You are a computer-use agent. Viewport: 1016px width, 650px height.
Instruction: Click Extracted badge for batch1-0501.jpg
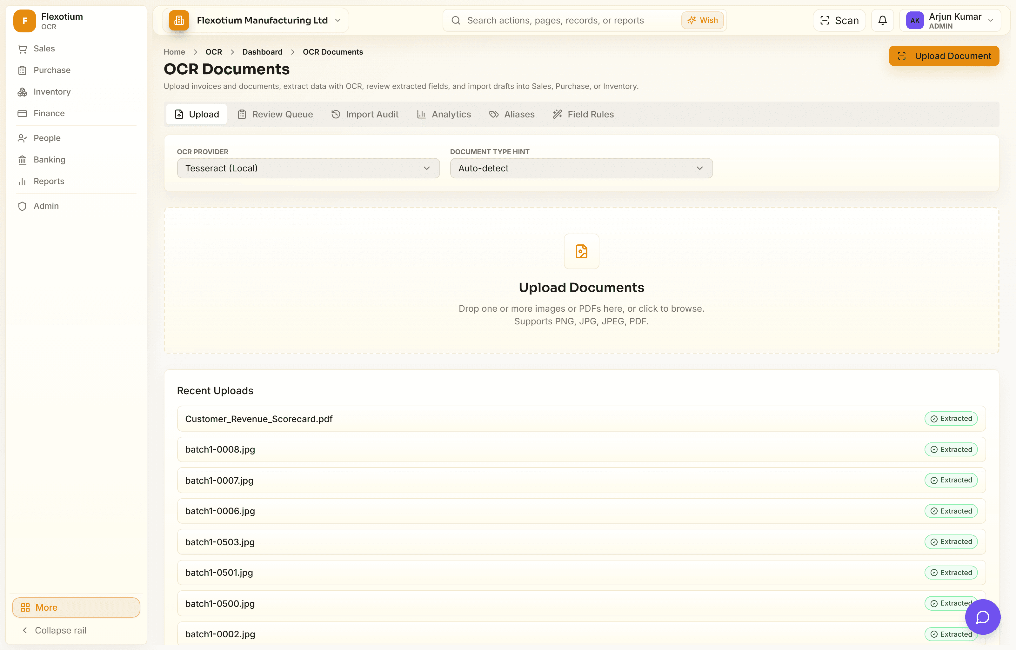click(x=951, y=573)
